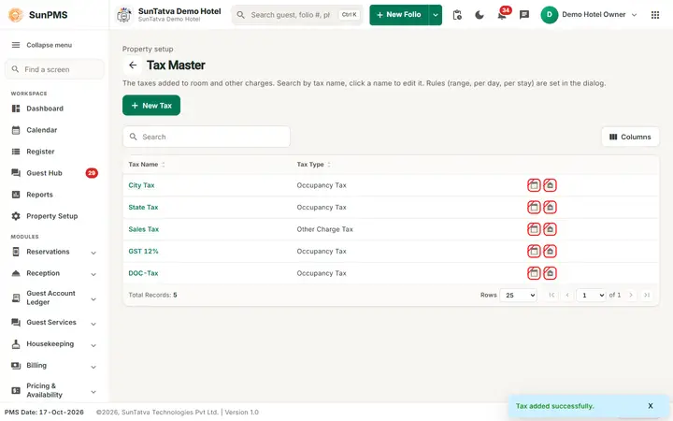Click the red house icon in DOC-Tax row
The width and height of the screenshot is (673, 421).
[550, 273]
